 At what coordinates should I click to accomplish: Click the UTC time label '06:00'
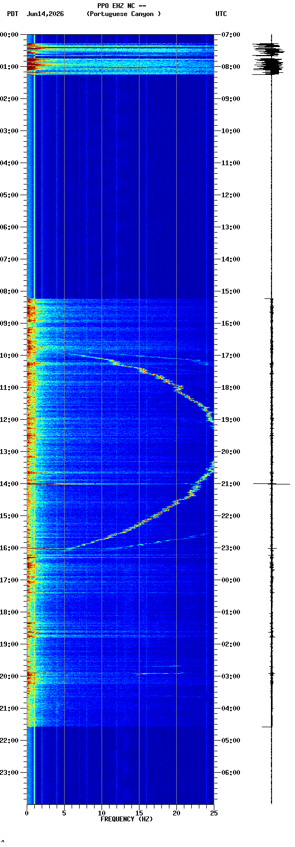(x=231, y=773)
